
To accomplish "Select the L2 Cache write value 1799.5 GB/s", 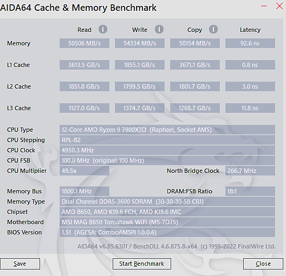I will 140,86.
